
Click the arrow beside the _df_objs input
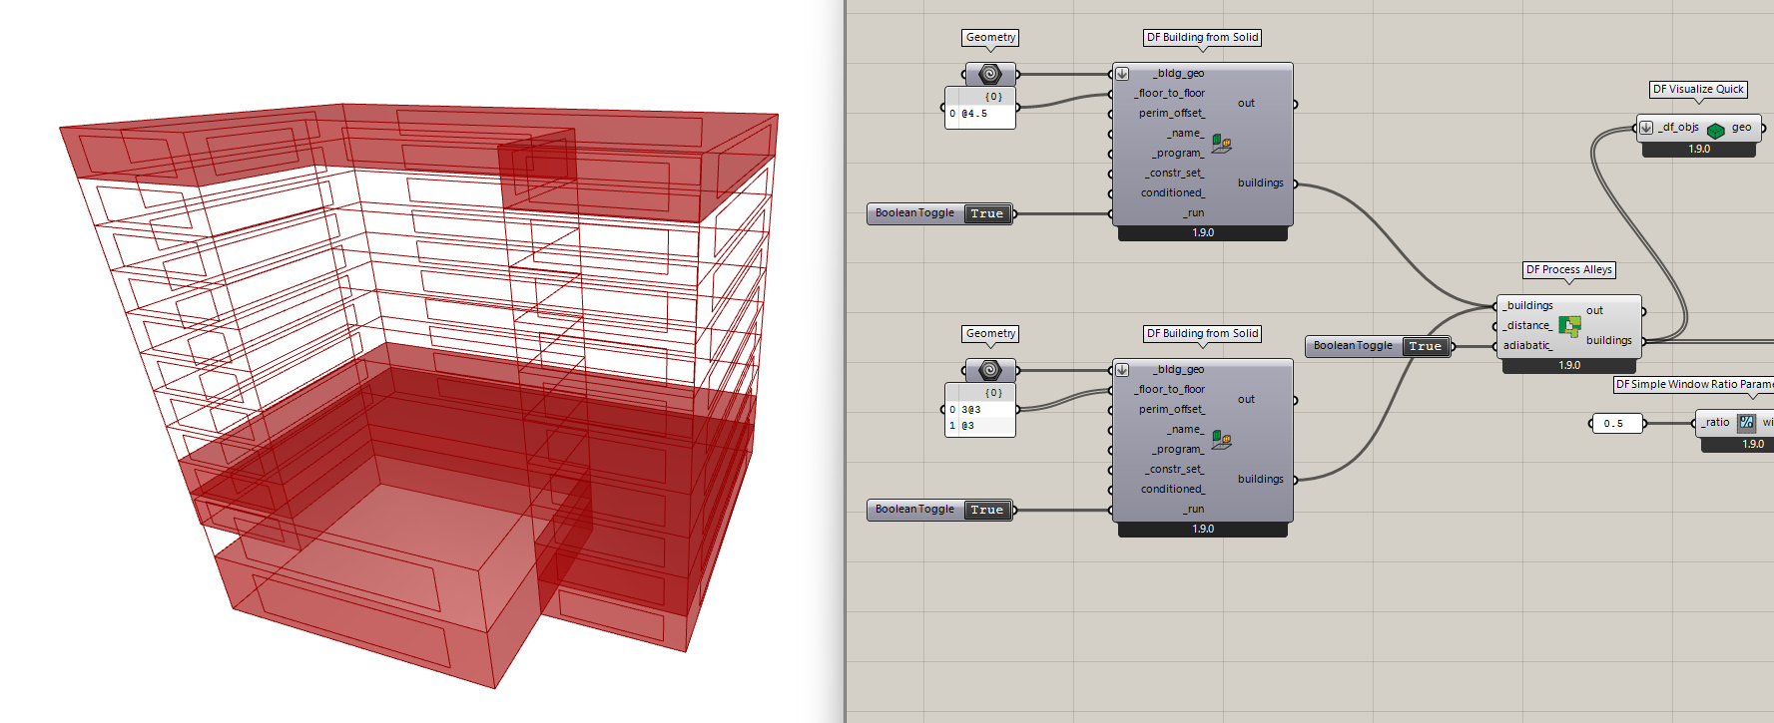coord(1646,128)
